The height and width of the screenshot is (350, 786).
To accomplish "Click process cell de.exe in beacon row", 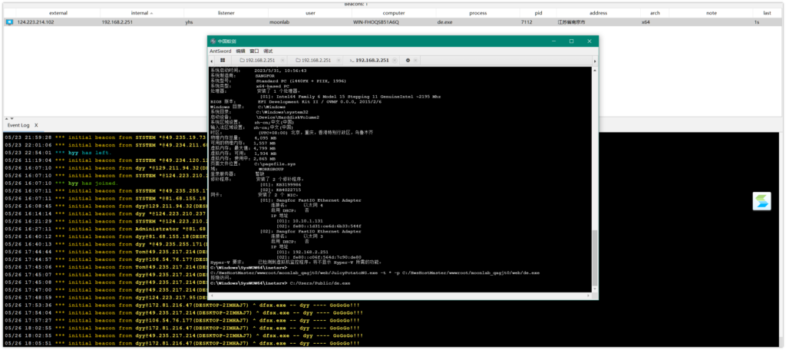I will point(446,22).
